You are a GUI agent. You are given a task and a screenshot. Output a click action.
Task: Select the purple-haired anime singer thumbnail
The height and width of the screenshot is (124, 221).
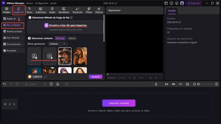[x=65, y=70]
